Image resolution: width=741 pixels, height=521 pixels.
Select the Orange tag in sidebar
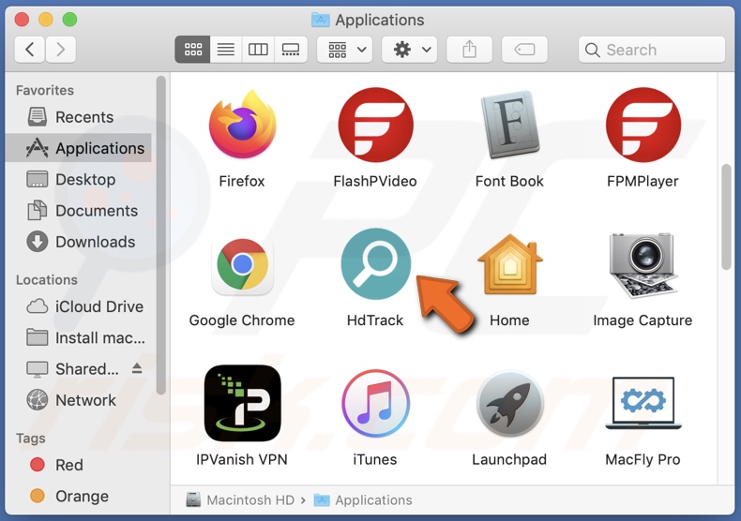pos(79,496)
